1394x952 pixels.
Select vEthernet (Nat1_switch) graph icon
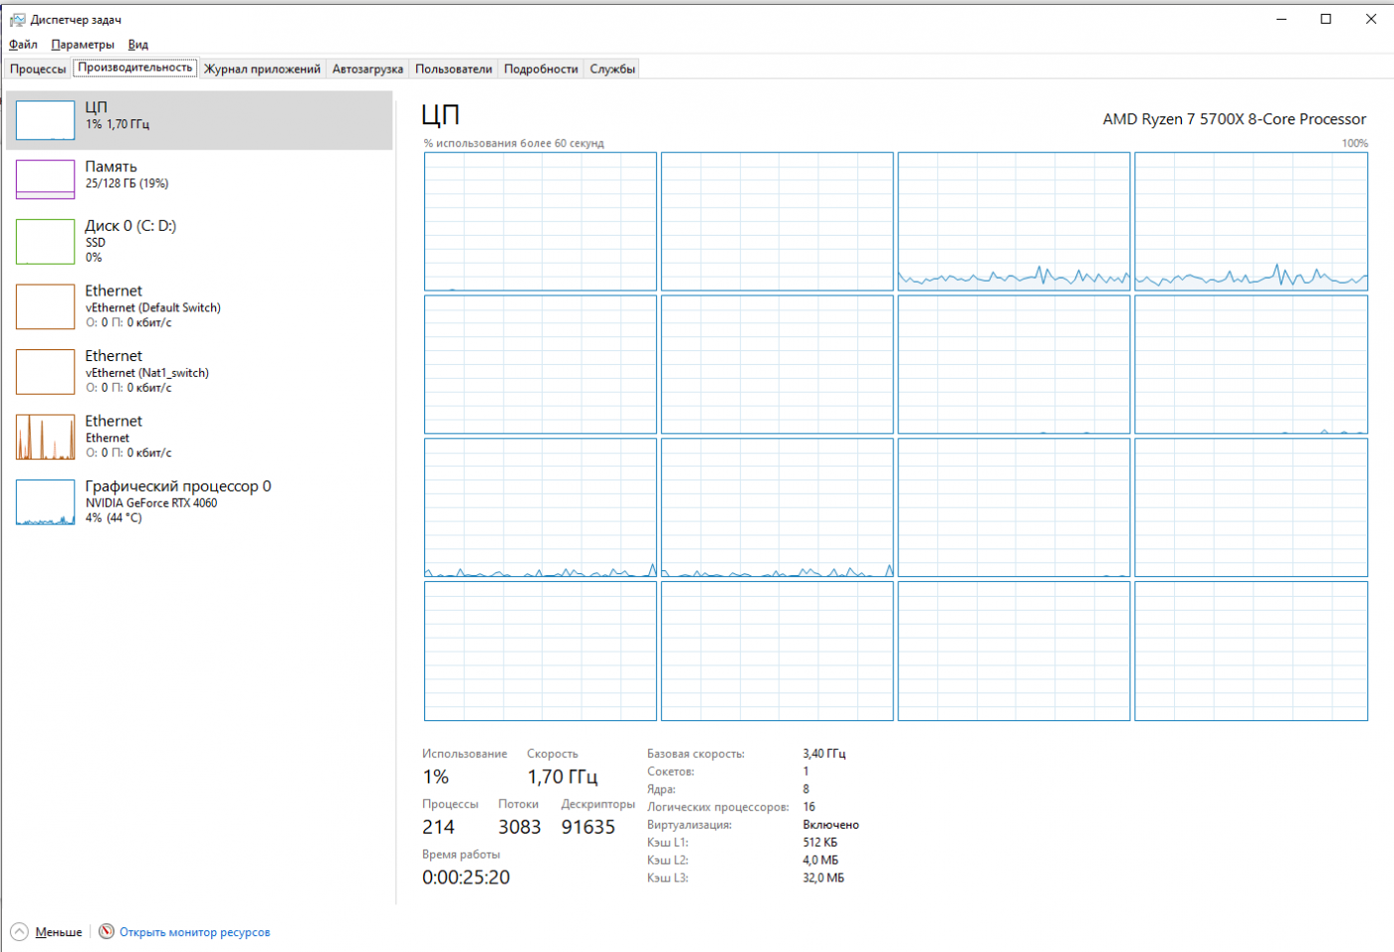[45, 371]
